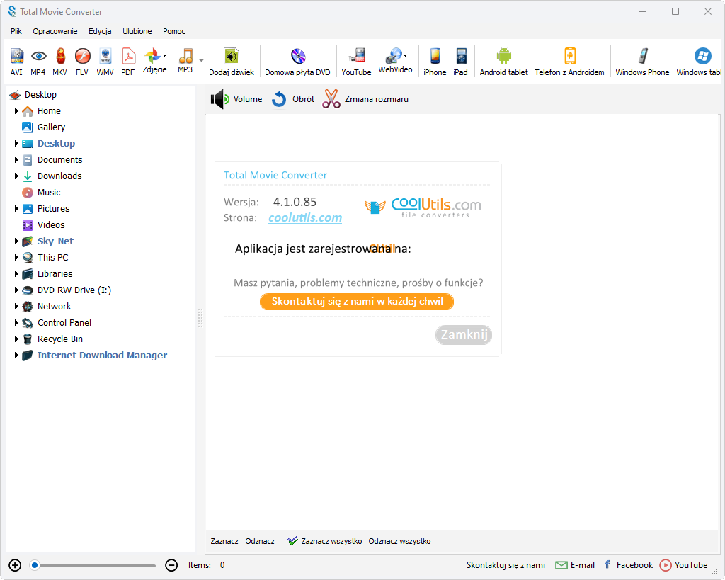Expand the Downloads tree node
This screenshot has height=580, width=725.
16,176
